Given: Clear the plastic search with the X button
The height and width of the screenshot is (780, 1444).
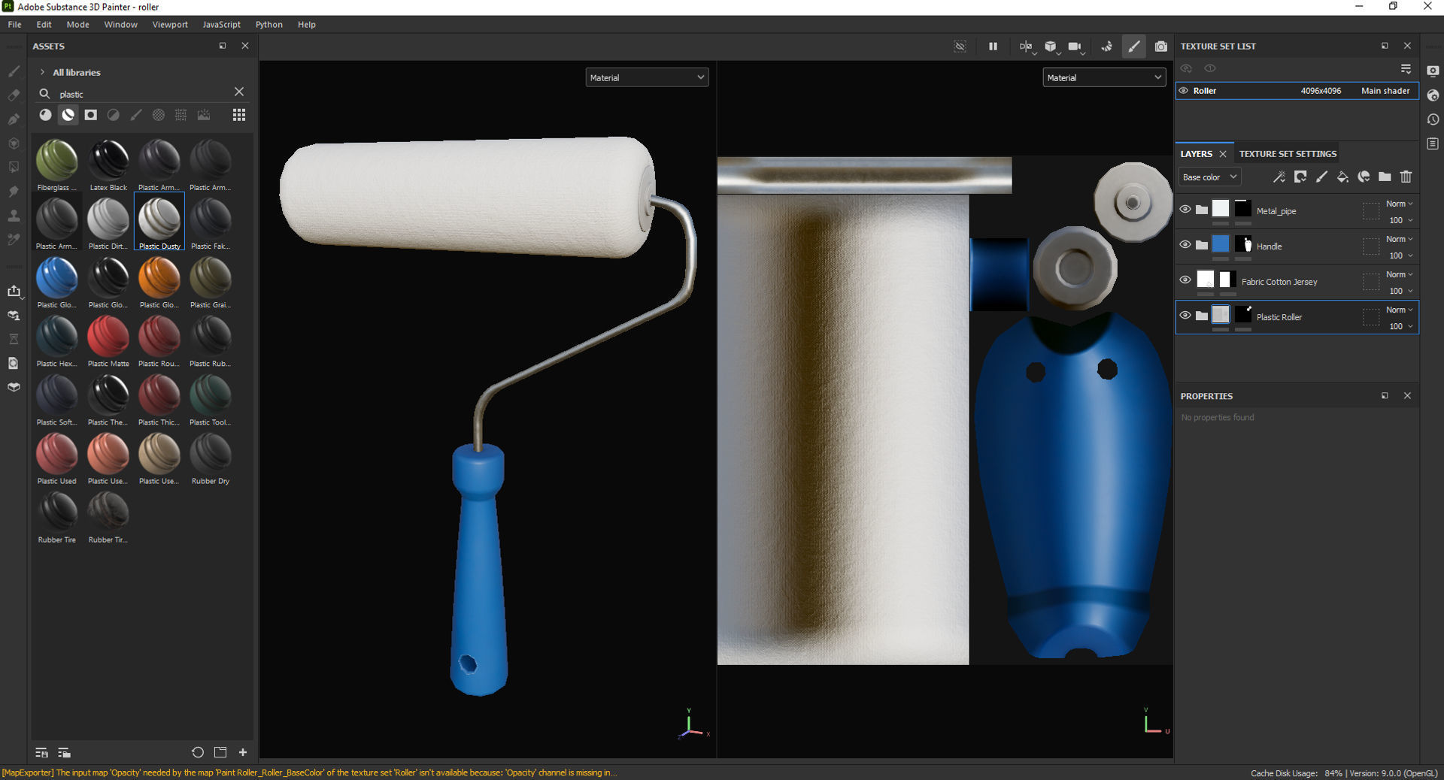Looking at the screenshot, I should [x=239, y=92].
